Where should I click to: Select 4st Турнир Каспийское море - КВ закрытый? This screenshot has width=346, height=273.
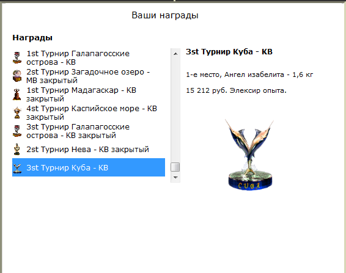tap(89, 113)
